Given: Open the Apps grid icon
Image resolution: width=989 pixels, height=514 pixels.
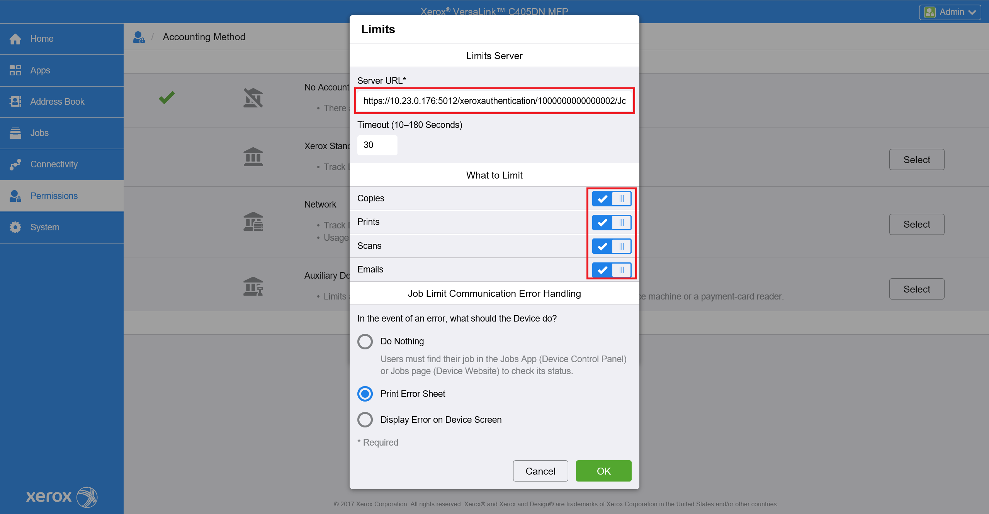Looking at the screenshot, I should click(x=15, y=70).
